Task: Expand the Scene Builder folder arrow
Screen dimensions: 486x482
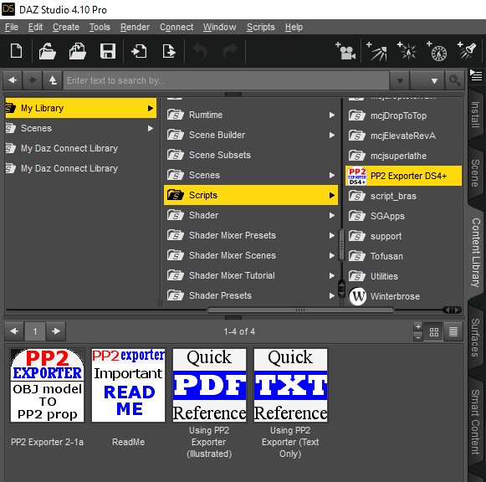Action: point(332,136)
